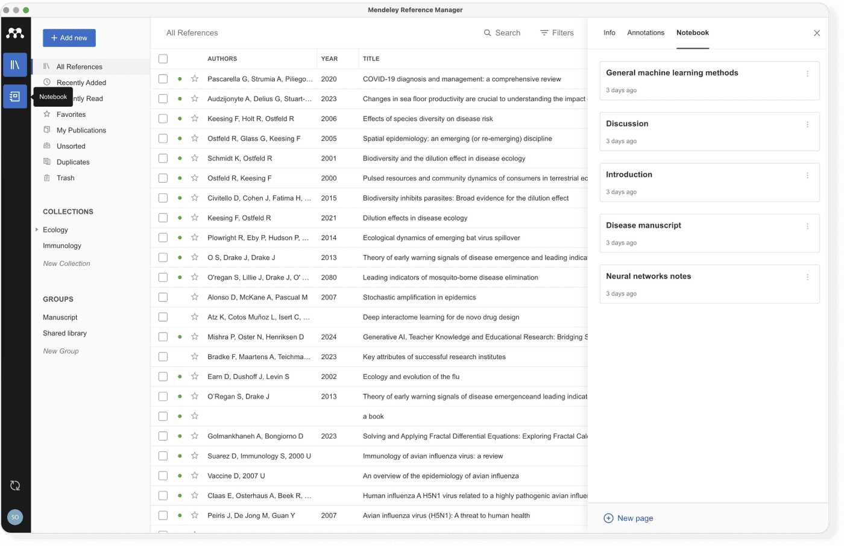Star the Keesing 2006 disease risk reference

click(x=194, y=119)
